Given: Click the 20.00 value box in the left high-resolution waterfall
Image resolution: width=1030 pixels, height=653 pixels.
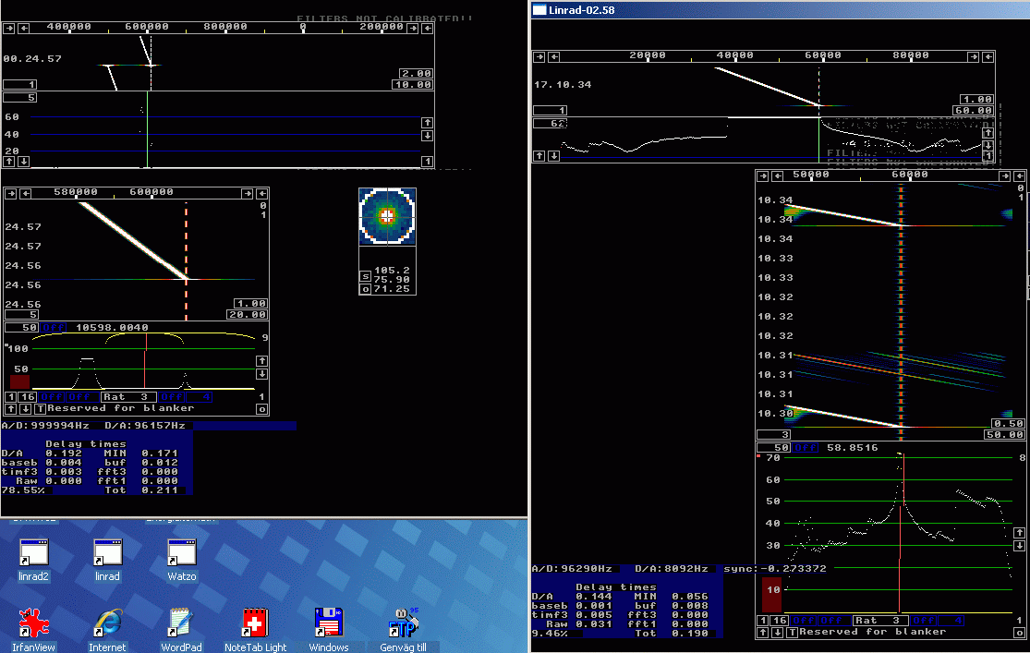Looking at the screenshot, I should click(x=247, y=315).
